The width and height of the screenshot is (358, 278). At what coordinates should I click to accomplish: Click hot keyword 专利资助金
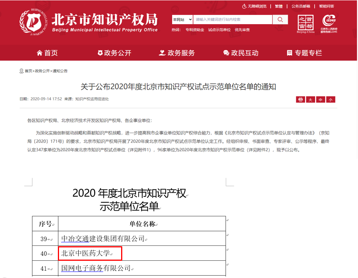coord(195,30)
